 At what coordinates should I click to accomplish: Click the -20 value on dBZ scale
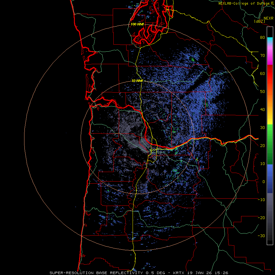pyautogui.click(x=261, y=218)
